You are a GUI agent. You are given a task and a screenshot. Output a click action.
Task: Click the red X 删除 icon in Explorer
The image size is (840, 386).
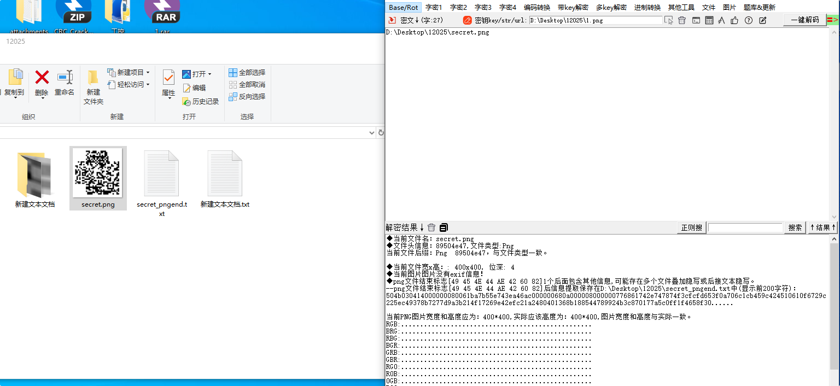pos(42,77)
